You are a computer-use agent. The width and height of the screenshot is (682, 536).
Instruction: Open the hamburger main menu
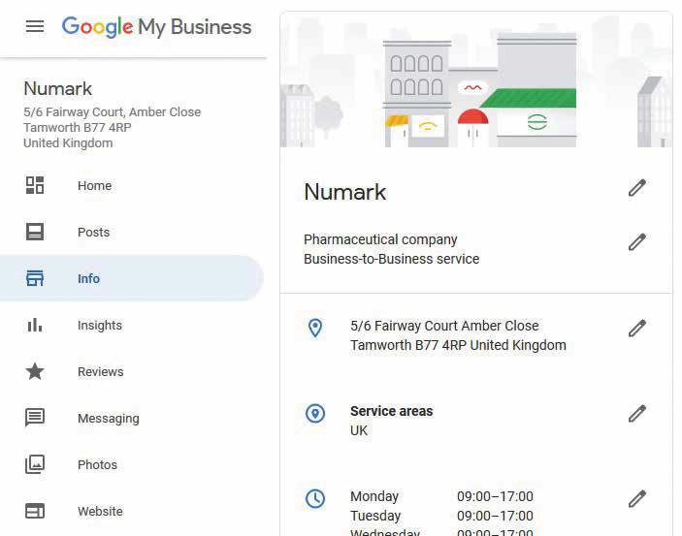tap(35, 26)
